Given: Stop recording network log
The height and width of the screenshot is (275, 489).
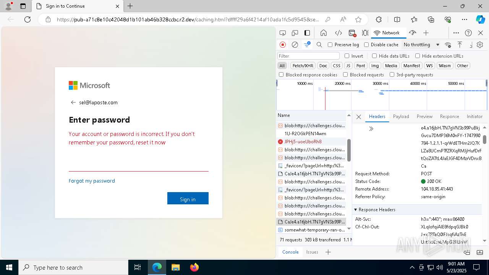Looking at the screenshot, I should tap(283, 45).
